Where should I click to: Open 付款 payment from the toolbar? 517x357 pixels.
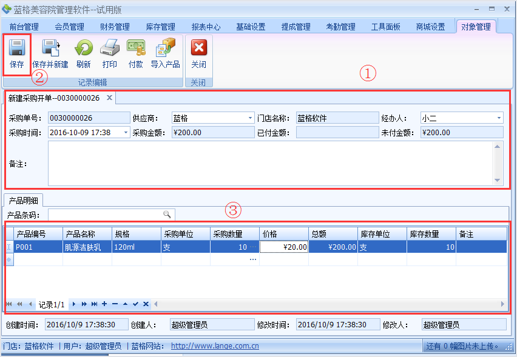click(x=136, y=54)
